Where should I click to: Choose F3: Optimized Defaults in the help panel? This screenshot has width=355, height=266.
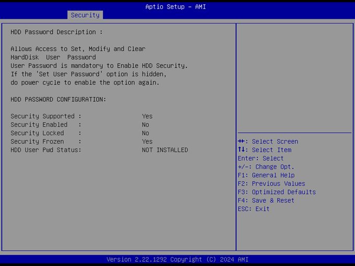click(x=276, y=192)
